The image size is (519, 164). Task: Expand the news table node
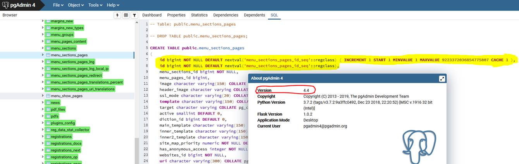pyautogui.click(x=43, y=102)
